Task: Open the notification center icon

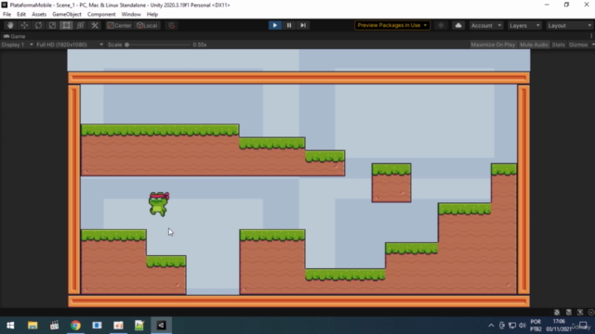Action: (x=583, y=326)
